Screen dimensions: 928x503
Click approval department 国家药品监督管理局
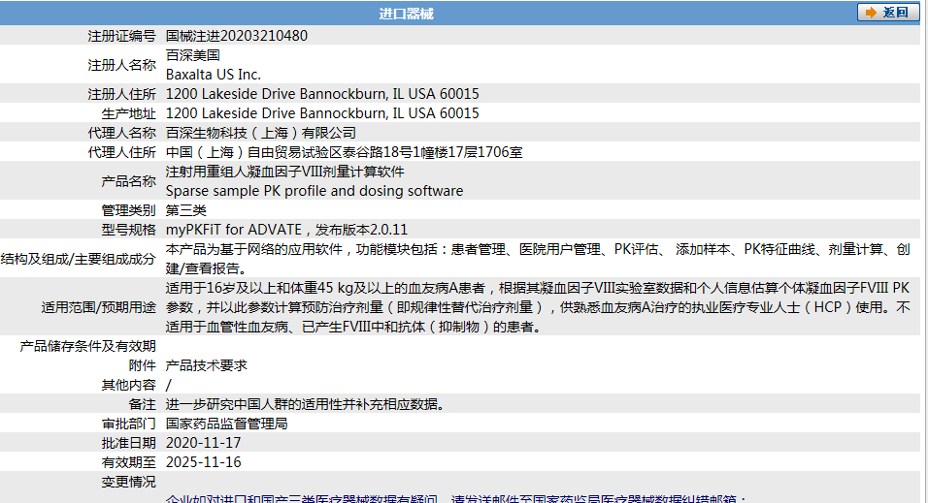click(227, 424)
